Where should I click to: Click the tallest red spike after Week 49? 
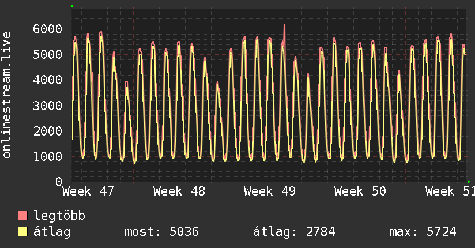tap(284, 27)
